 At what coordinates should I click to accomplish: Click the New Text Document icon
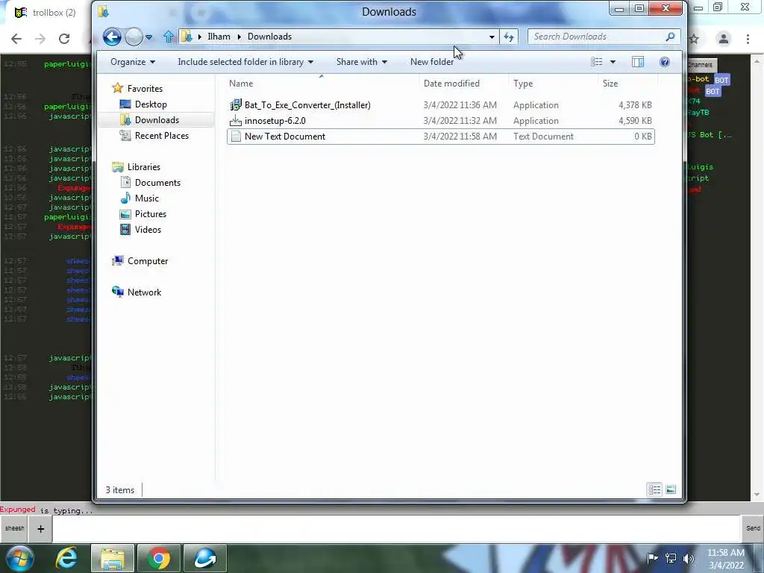(x=236, y=137)
